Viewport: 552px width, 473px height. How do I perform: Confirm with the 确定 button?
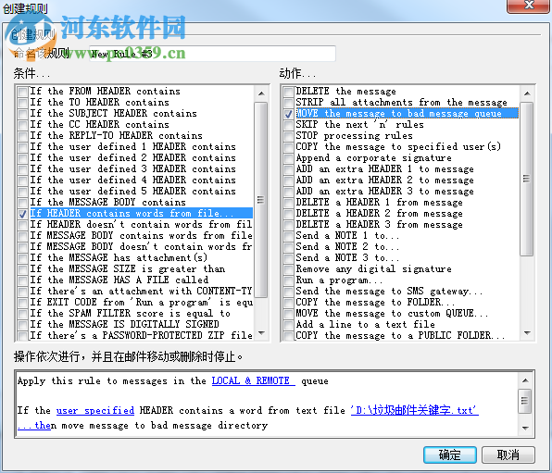tap(450, 455)
